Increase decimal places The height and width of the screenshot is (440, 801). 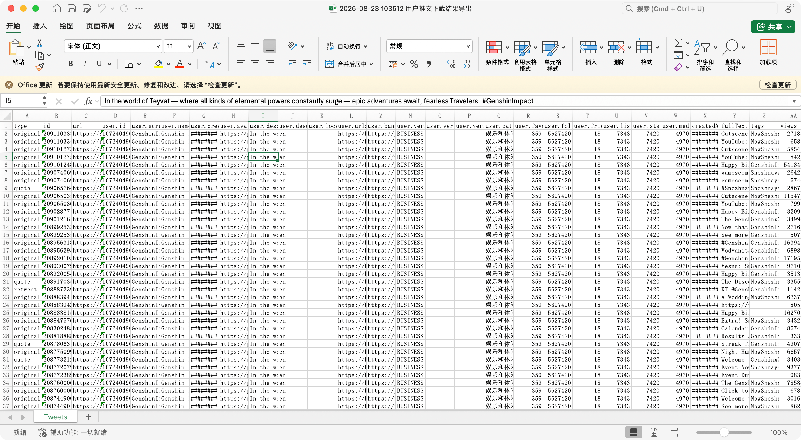click(451, 64)
